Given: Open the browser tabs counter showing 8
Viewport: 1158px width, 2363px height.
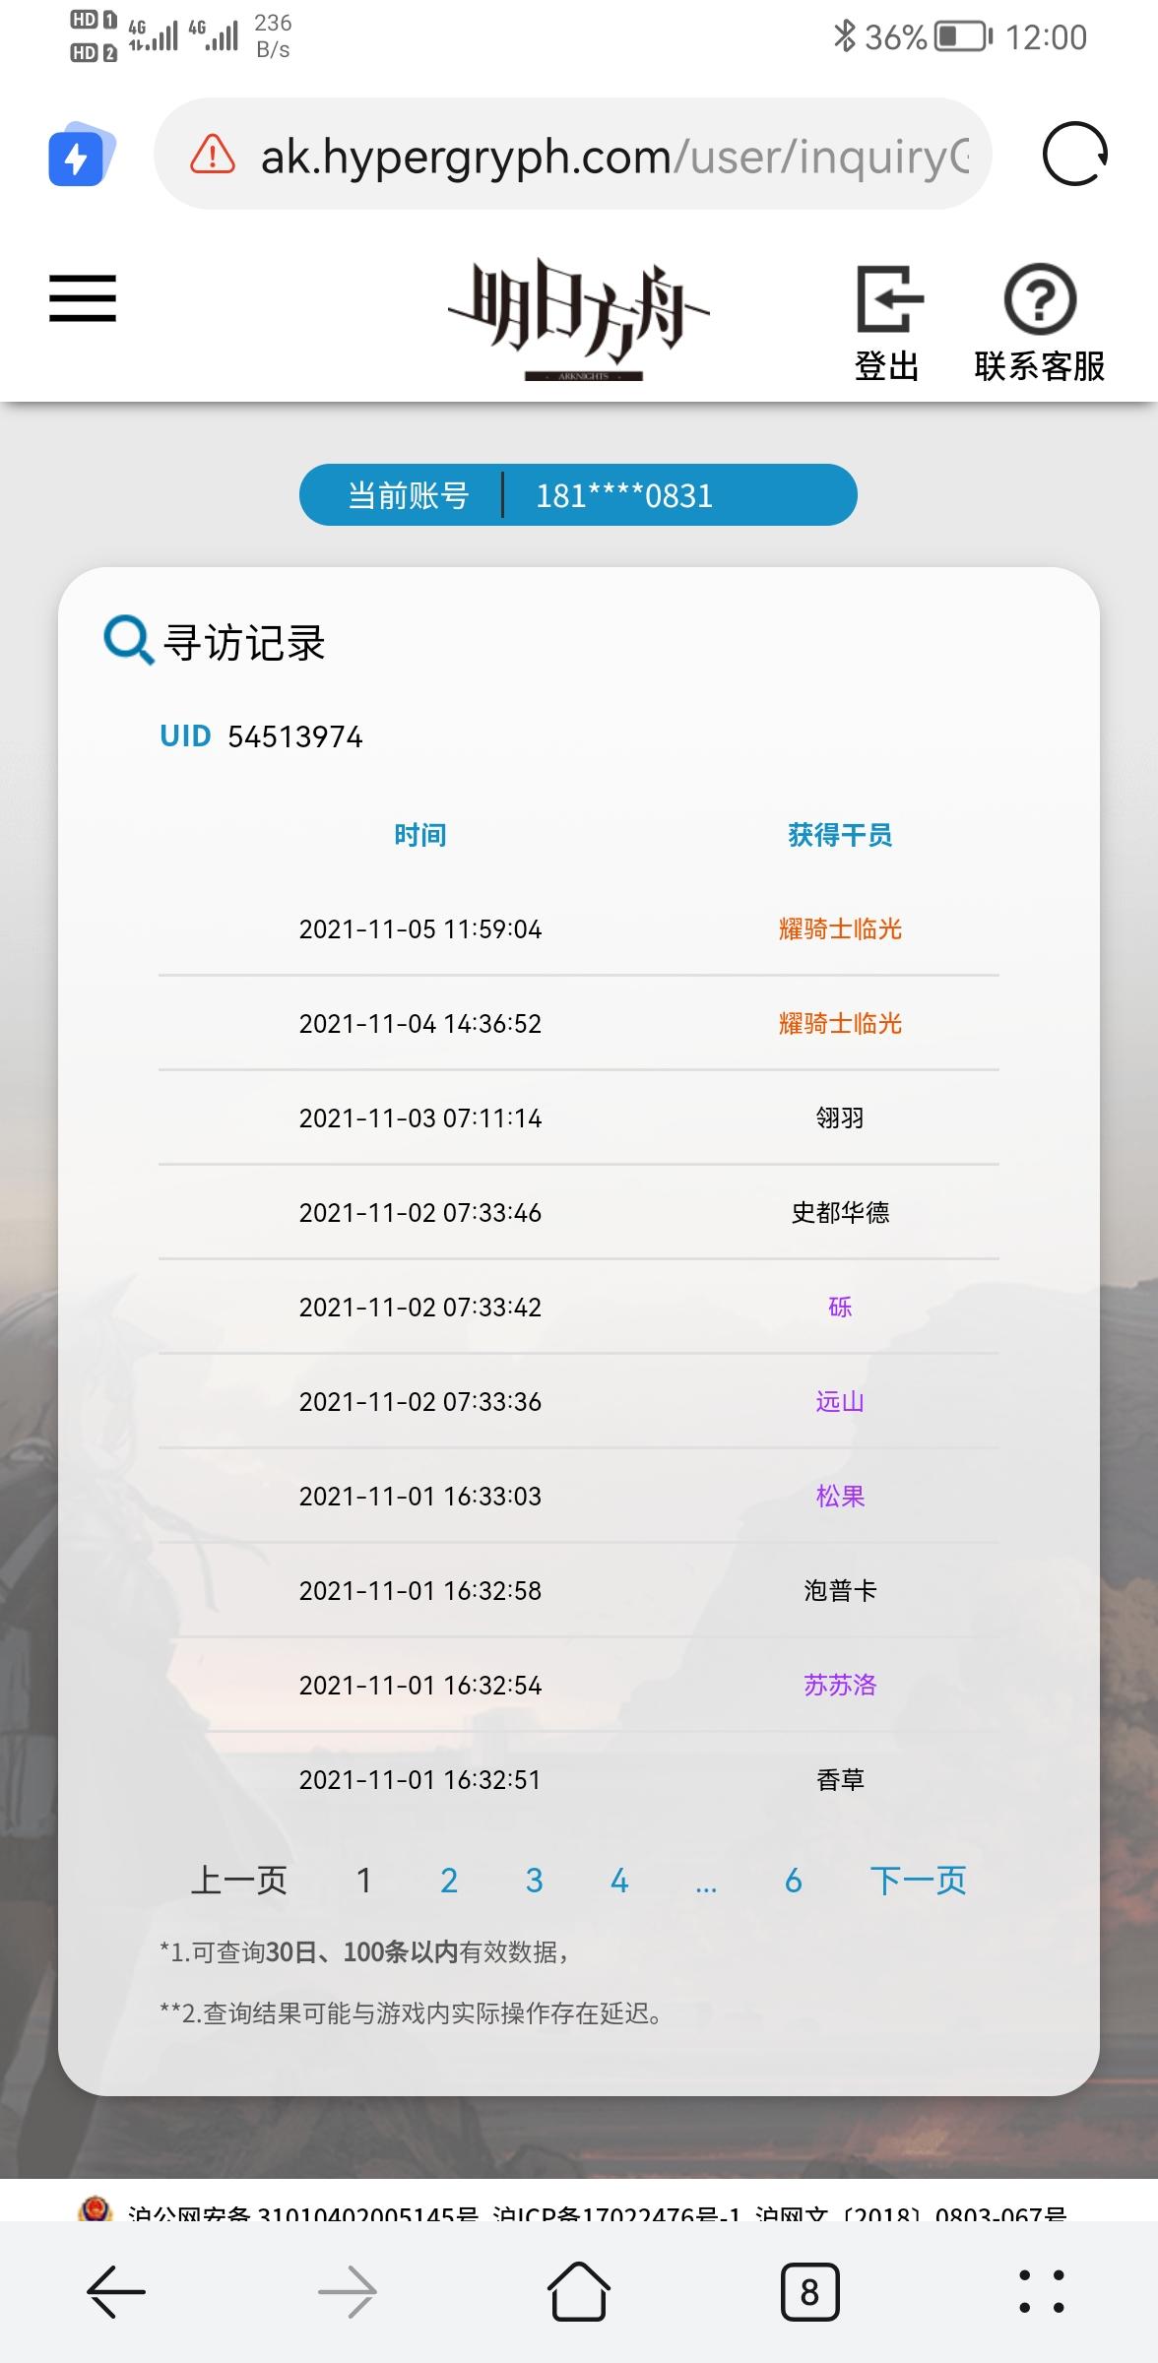Looking at the screenshot, I should pos(809,2292).
